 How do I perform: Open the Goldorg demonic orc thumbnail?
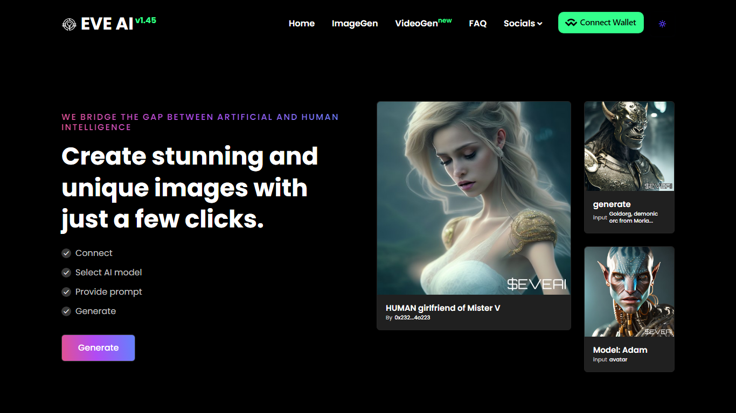click(x=629, y=146)
